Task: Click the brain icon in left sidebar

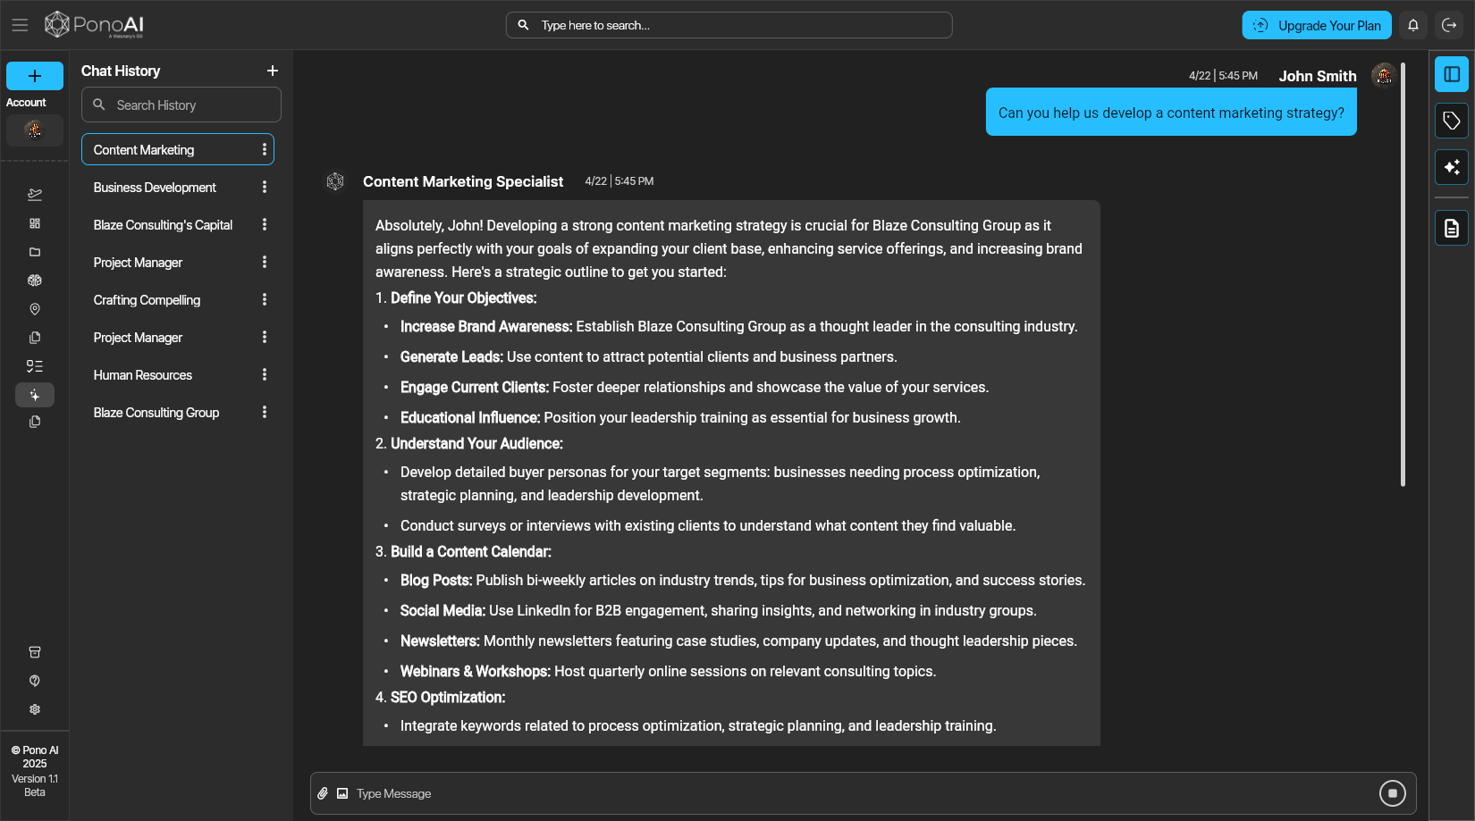Action: [x=35, y=281]
